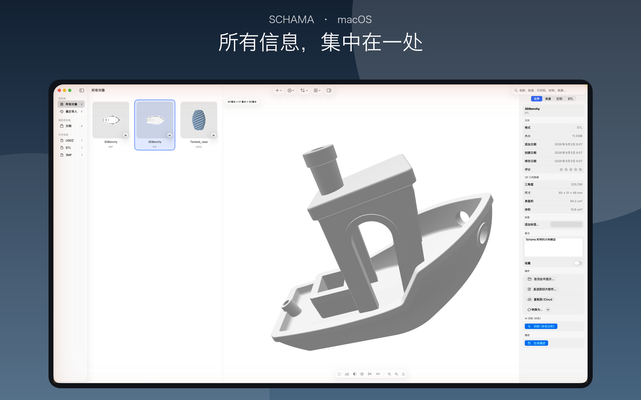
Task: Set rating to three stars
Action: tap(571, 170)
